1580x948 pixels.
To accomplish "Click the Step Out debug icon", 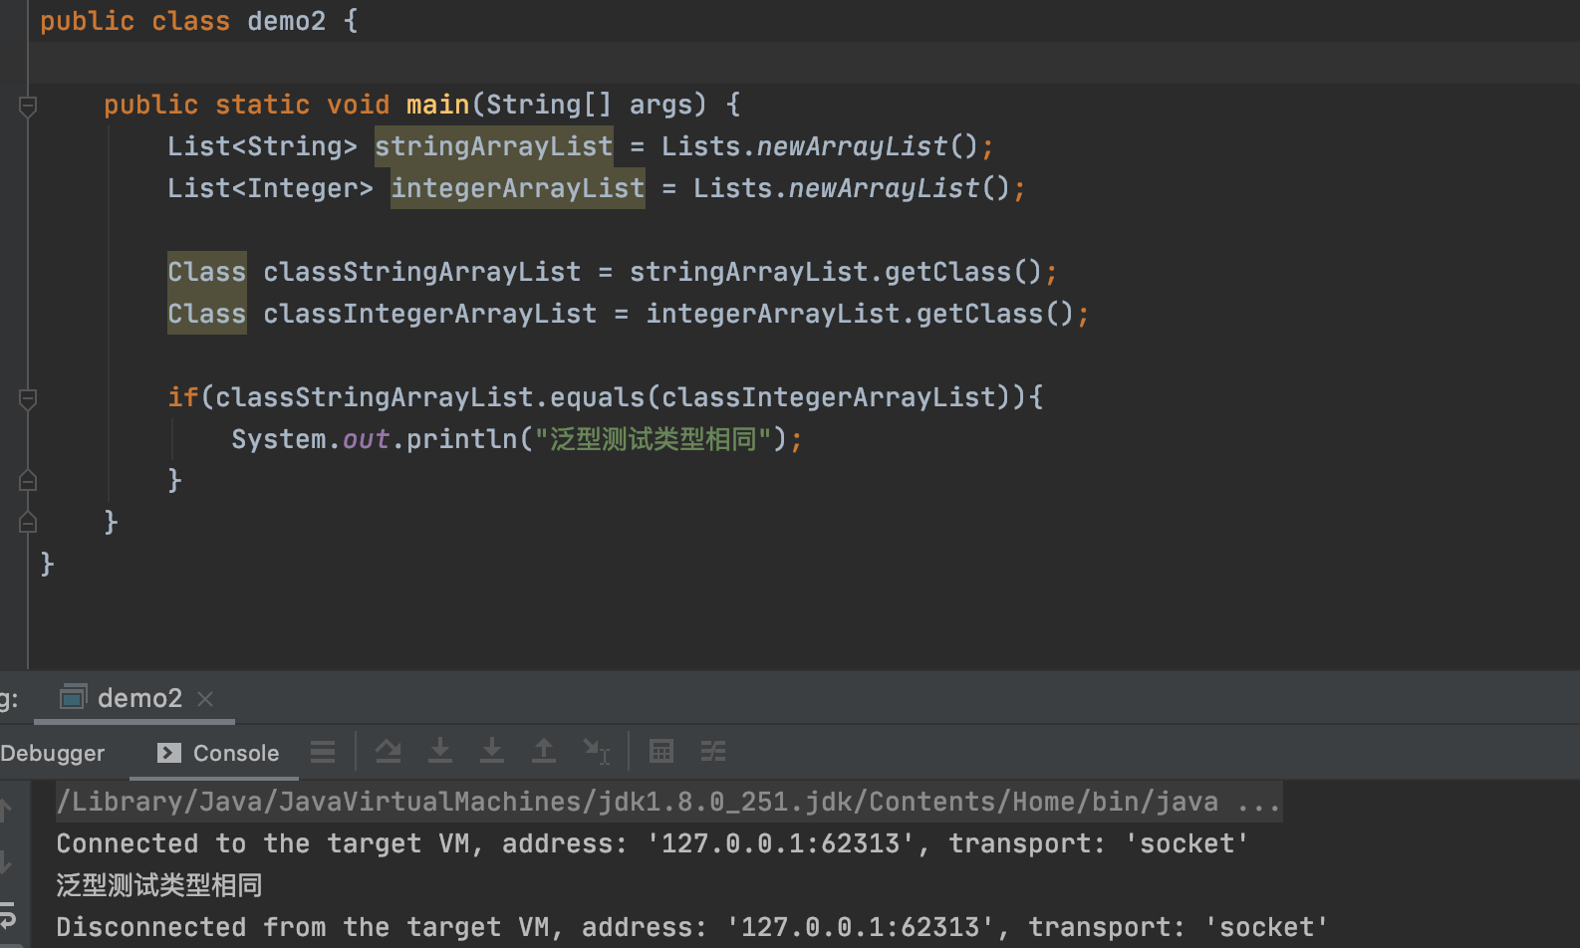I will 544,752.
